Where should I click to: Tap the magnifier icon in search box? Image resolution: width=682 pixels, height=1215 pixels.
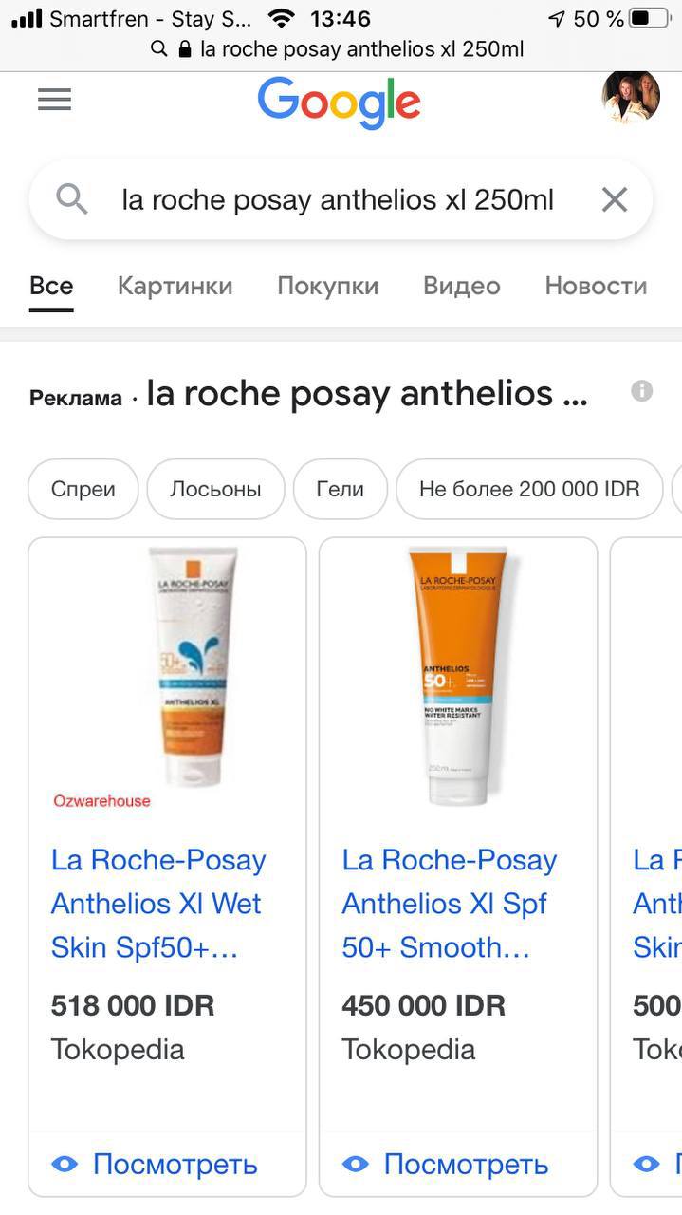(72, 199)
